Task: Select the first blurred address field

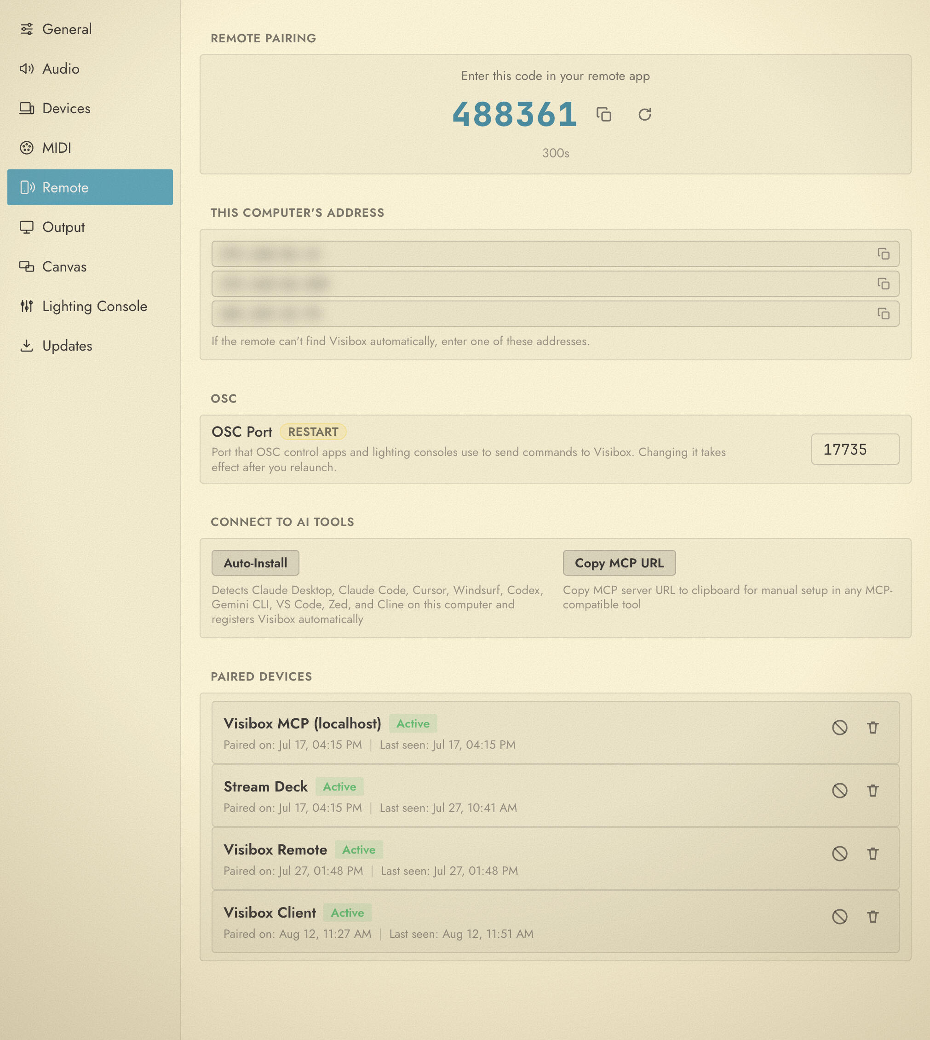Action: (x=556, y=254)
